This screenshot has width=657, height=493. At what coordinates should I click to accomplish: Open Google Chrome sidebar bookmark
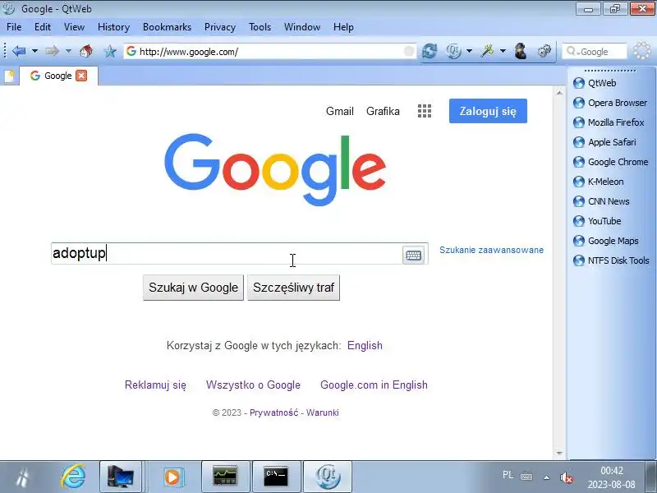[x=610, y=162]
